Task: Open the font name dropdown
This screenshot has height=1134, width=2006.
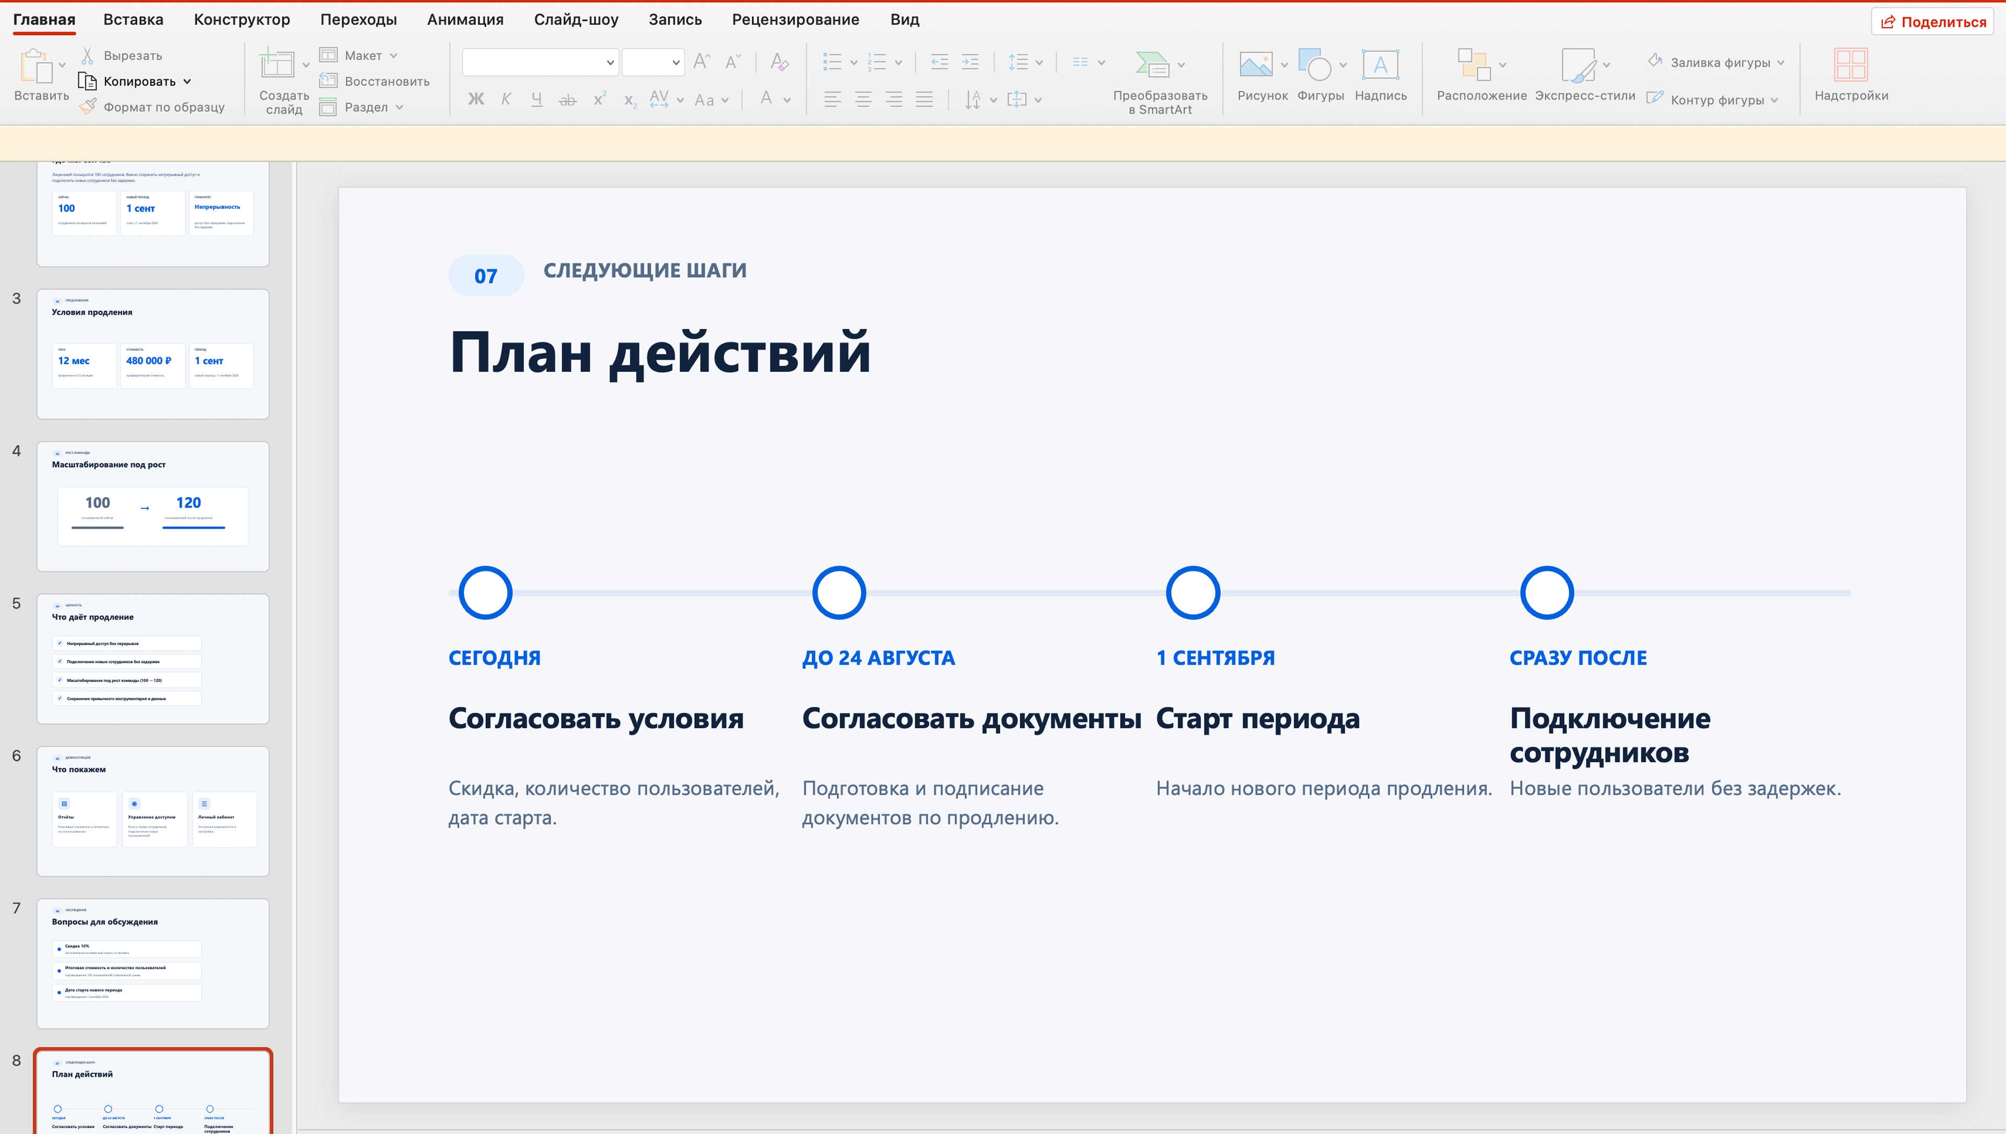Action: 610,62
